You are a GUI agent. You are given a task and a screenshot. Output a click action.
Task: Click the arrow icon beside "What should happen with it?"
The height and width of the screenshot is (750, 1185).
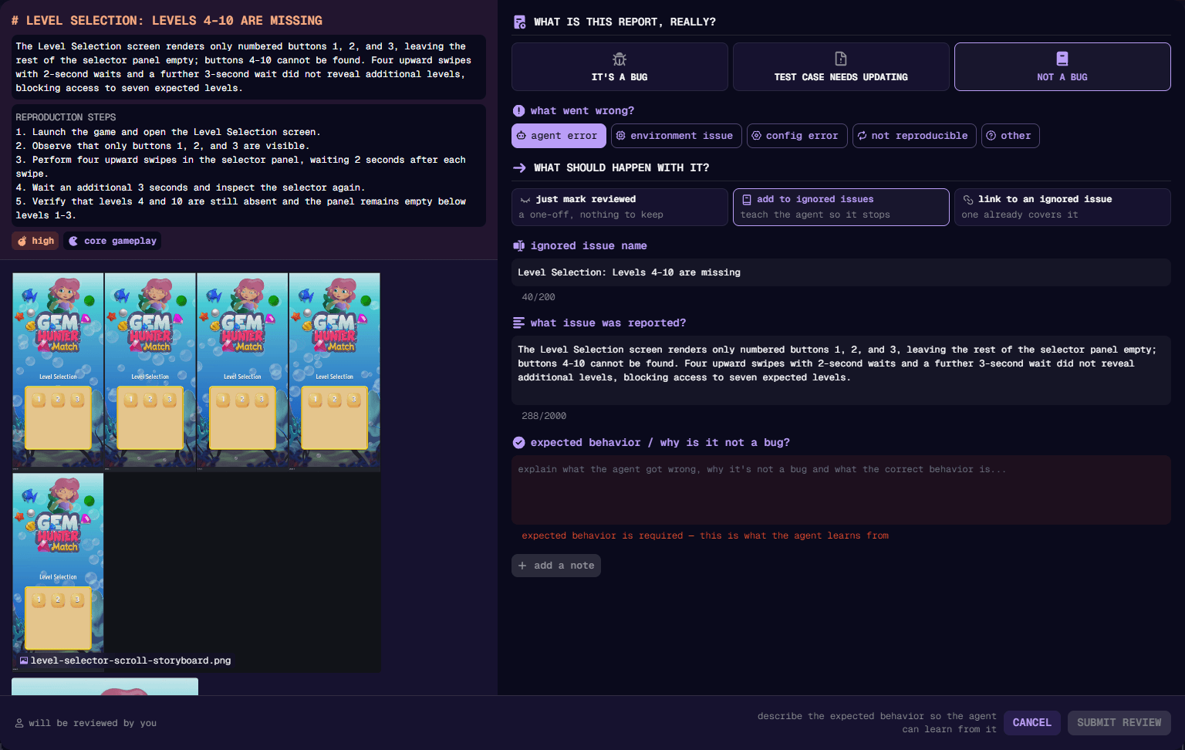[520, 167]
